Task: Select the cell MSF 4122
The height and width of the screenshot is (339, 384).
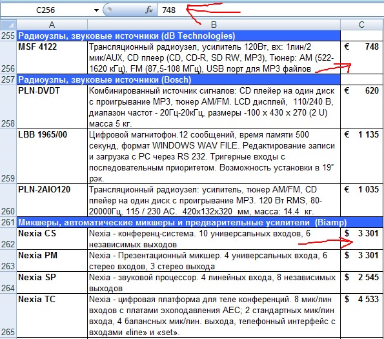Action: pyautogui.click(x=52, y=57)
